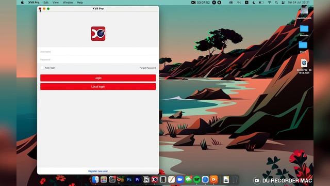Open Calculator from the Dock
Viewport: 330px width, 186px height.
click(163, 179)
